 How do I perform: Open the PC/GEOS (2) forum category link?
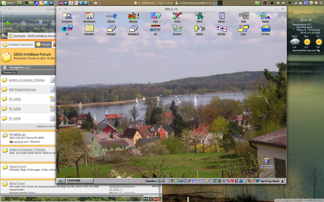pos(17,135)
